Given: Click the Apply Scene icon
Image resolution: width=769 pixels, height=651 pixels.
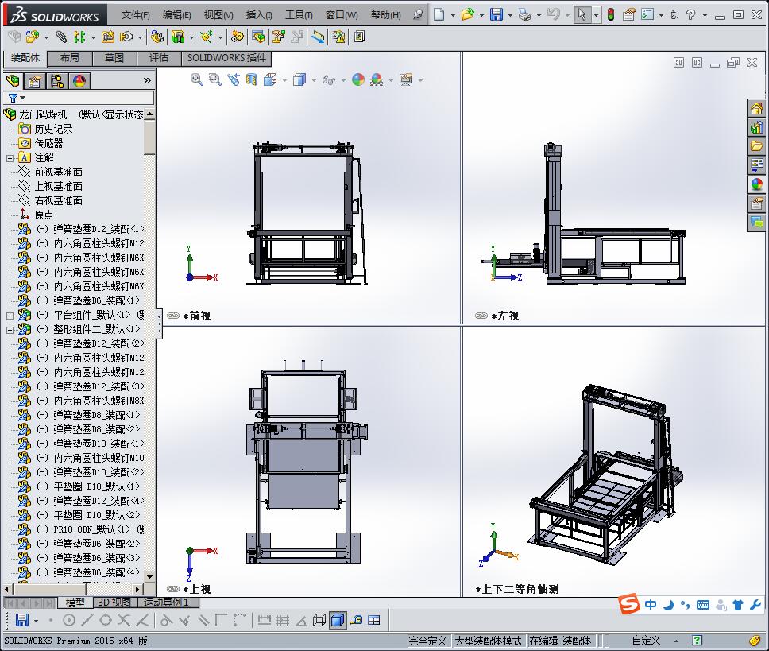Looking at the screenshot, I should [x=377, y=79].
